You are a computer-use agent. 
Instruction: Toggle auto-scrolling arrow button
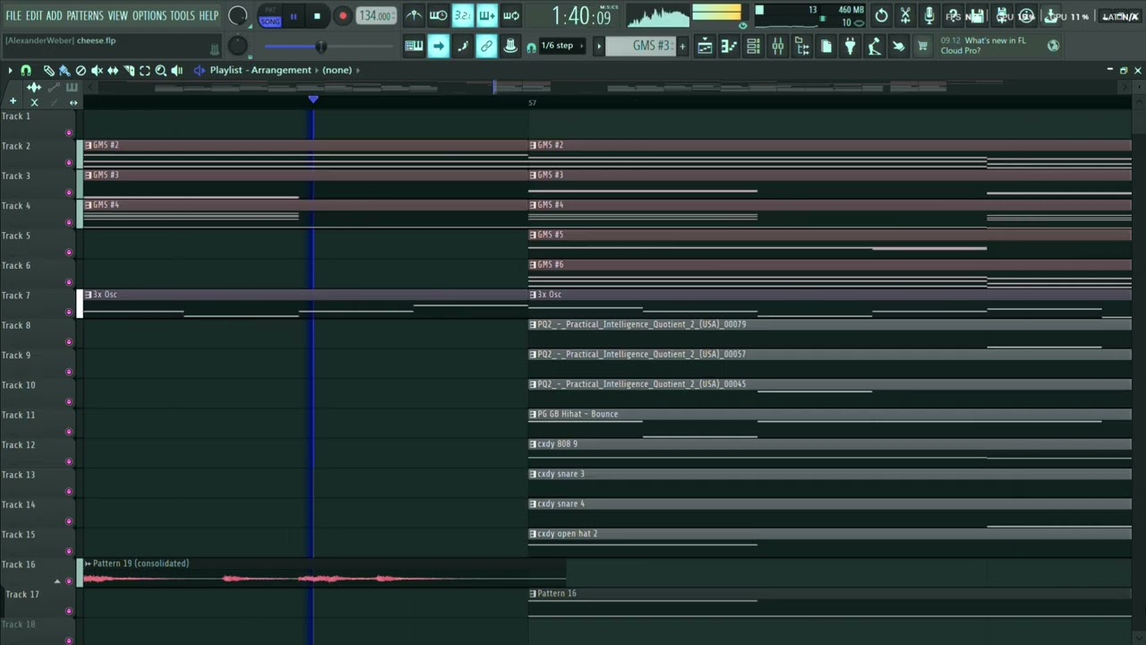click(438, 46)
